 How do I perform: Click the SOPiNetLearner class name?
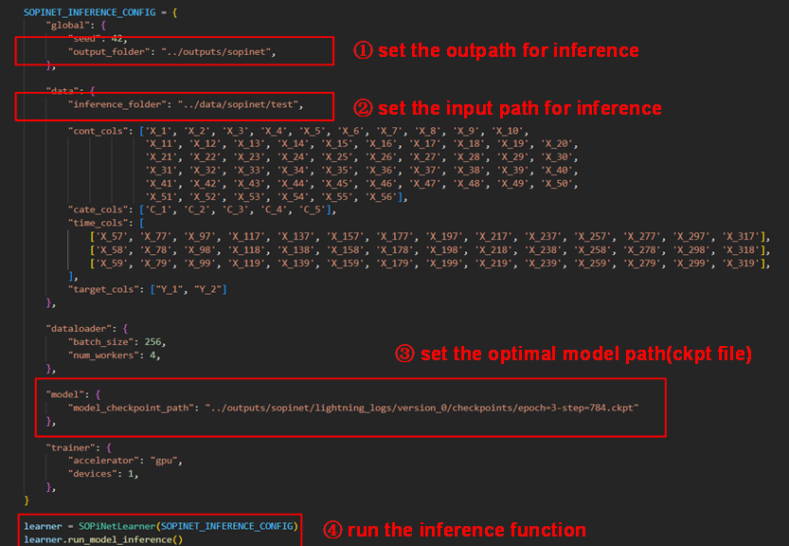[x=117, y=526]
